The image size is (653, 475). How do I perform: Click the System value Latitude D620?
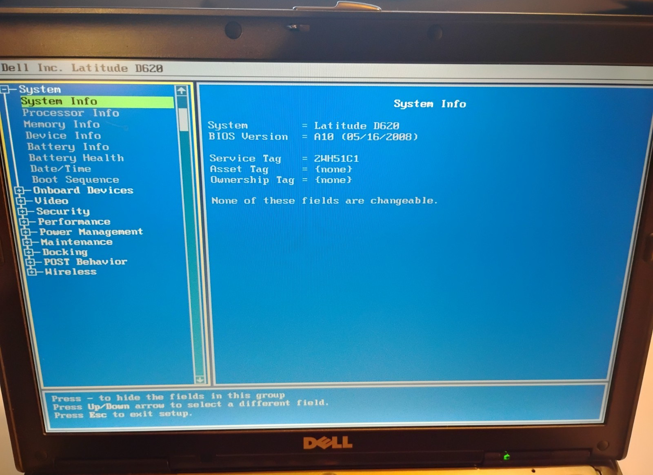coord(356,126)
